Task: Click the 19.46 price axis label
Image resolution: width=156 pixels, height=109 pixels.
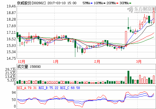Action: [11, 6]
